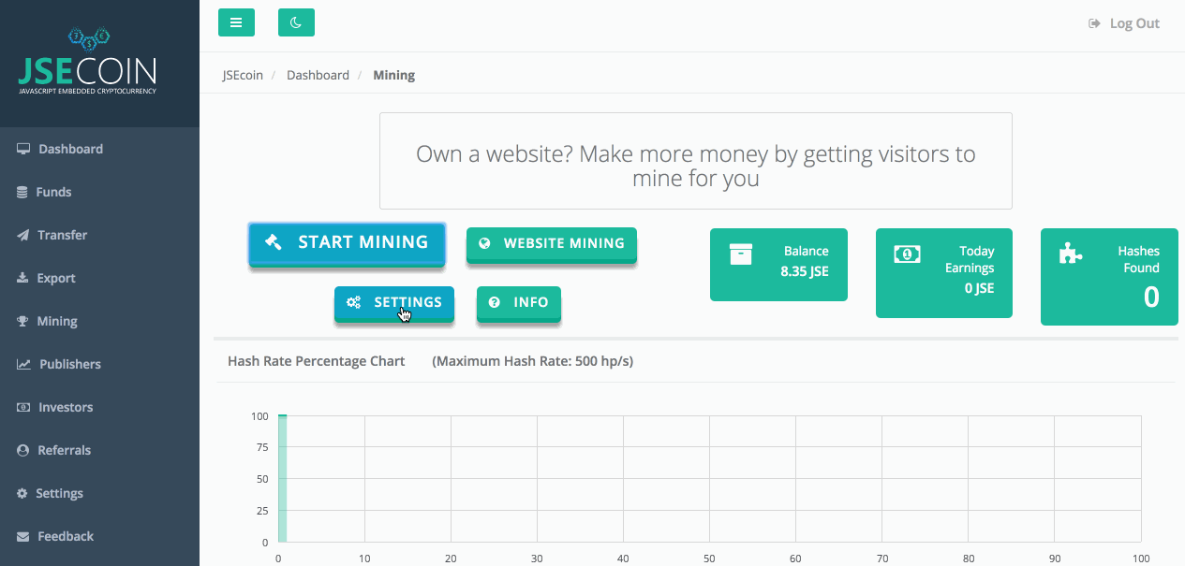
Task: Click the Hashes Found card
Action: 1109,277
